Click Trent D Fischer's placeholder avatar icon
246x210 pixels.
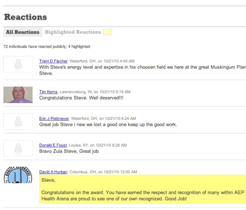pyautogui.click(x=18, y=64)
